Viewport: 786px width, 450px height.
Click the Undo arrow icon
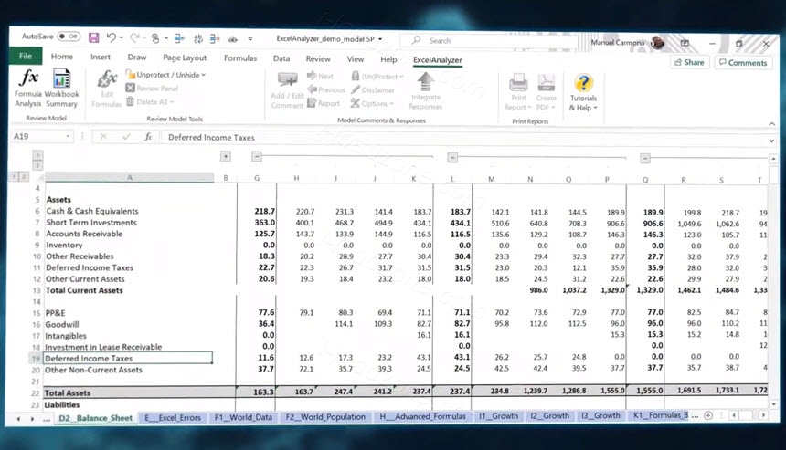[x=111, y=37]
